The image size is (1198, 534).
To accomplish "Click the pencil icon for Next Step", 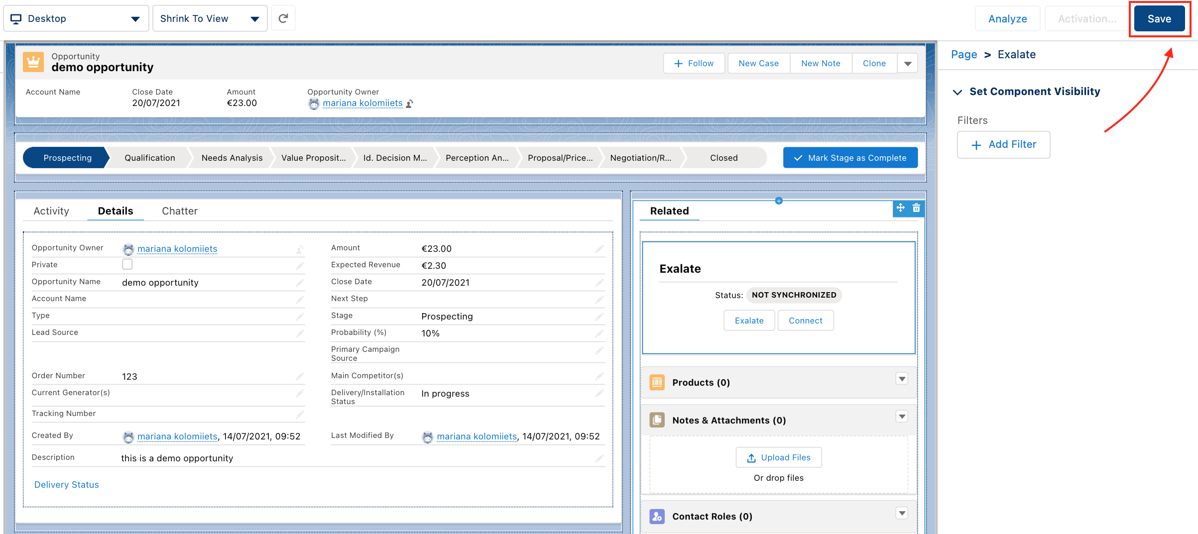I will click(x=599, y=300).
